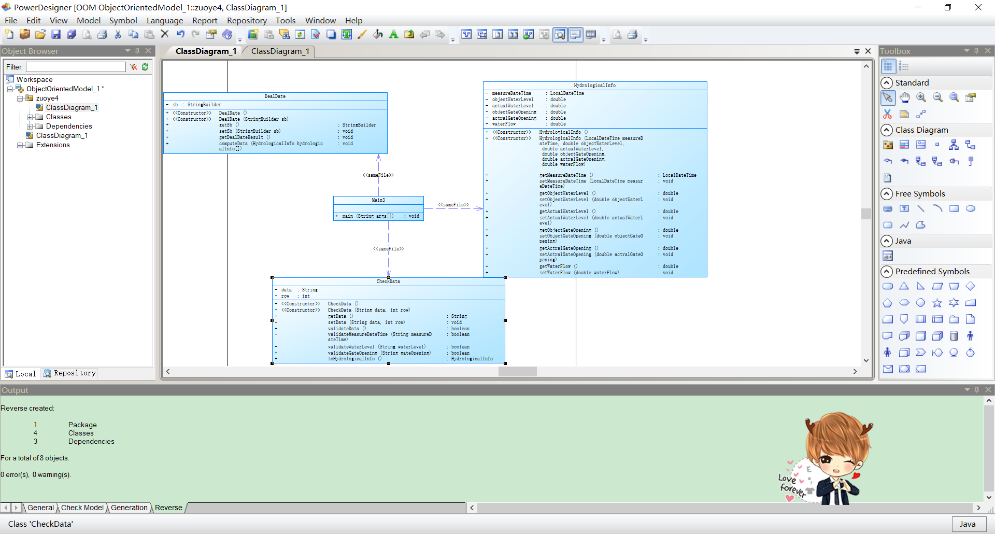Image resolution: width=995 pixels, height=534 pixels.
Task: Click the Save icon in the main toolbar
Action: 56,35
